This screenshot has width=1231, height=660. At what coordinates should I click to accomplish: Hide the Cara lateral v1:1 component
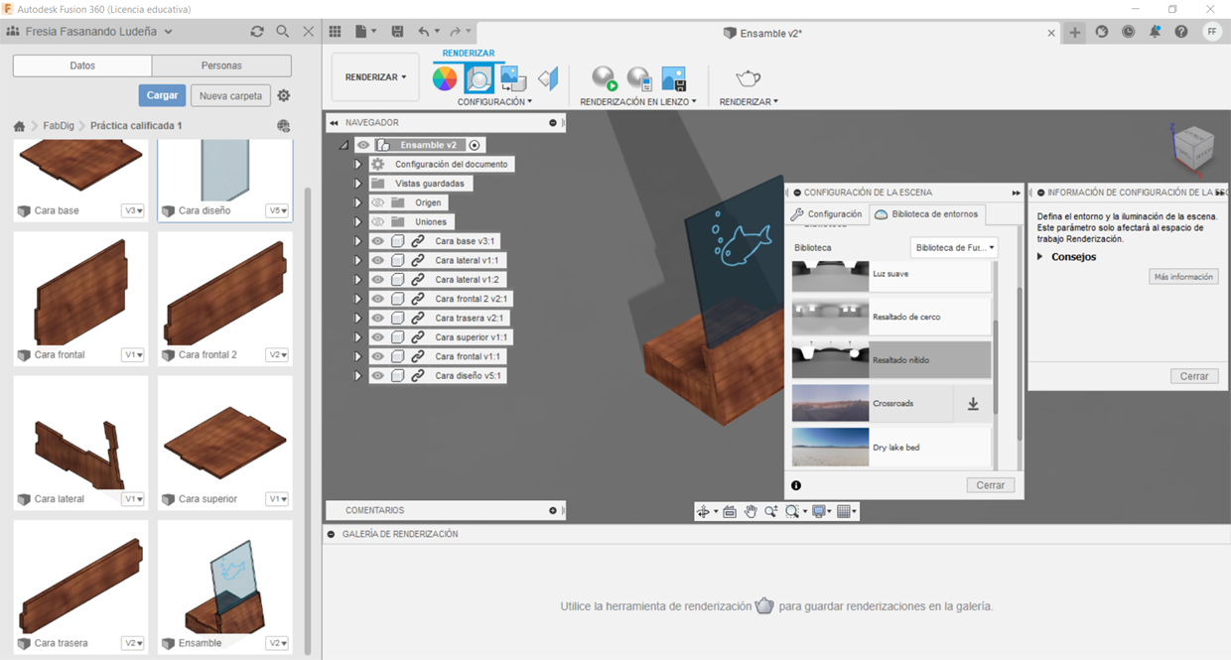pyautogui.click(x=377, y=260)
